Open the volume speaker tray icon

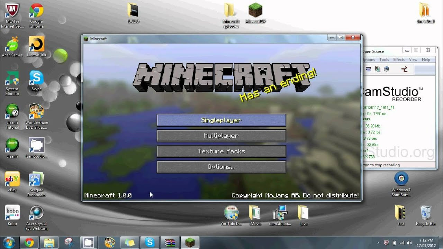[x=410, y=243]
